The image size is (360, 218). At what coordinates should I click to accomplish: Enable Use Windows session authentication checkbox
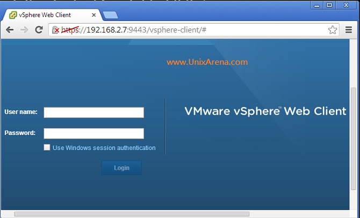pos(47,147)
